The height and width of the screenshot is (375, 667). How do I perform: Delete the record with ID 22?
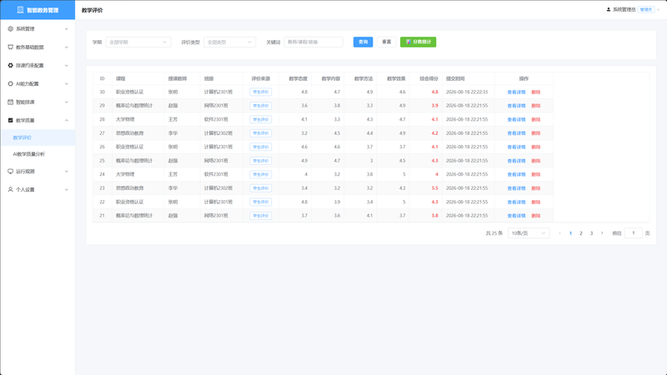pyautogui.click(x=535, y=202)
